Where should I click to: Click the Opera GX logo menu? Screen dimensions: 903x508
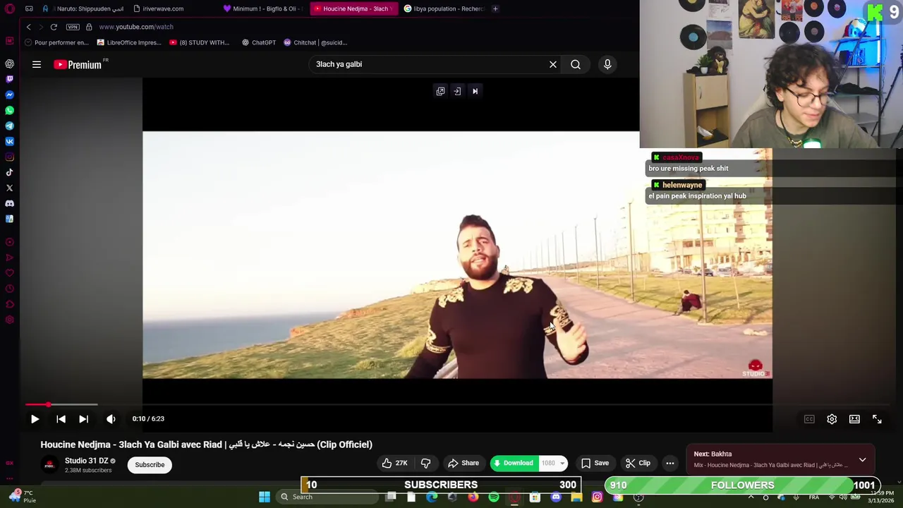(9, 8)
